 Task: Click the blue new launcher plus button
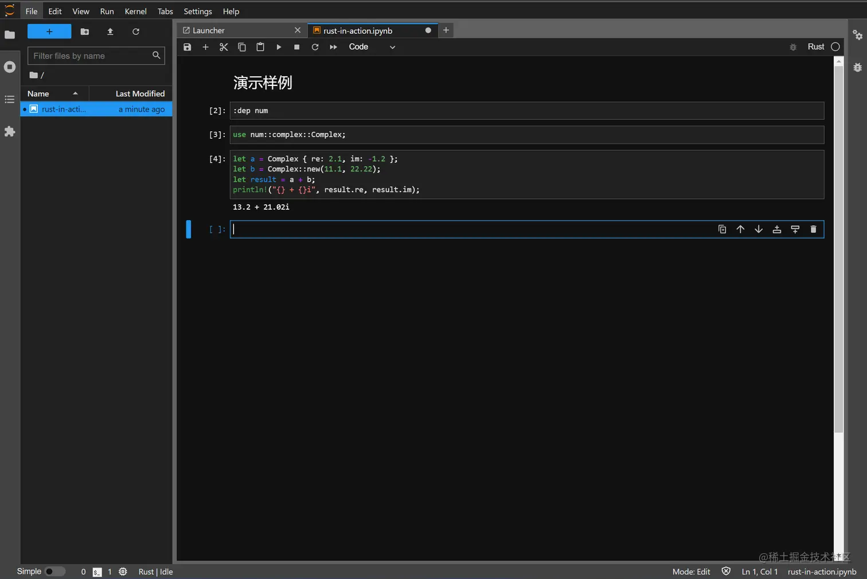49,32
